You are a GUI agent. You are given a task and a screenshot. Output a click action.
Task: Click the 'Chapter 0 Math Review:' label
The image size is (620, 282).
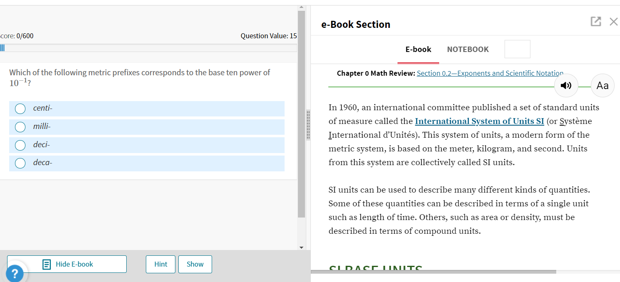[x=376, y=73]
